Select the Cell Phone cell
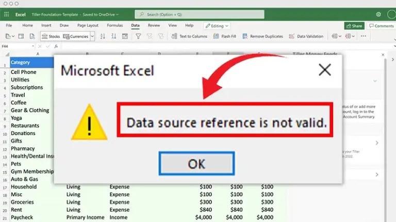 point(32,72)
